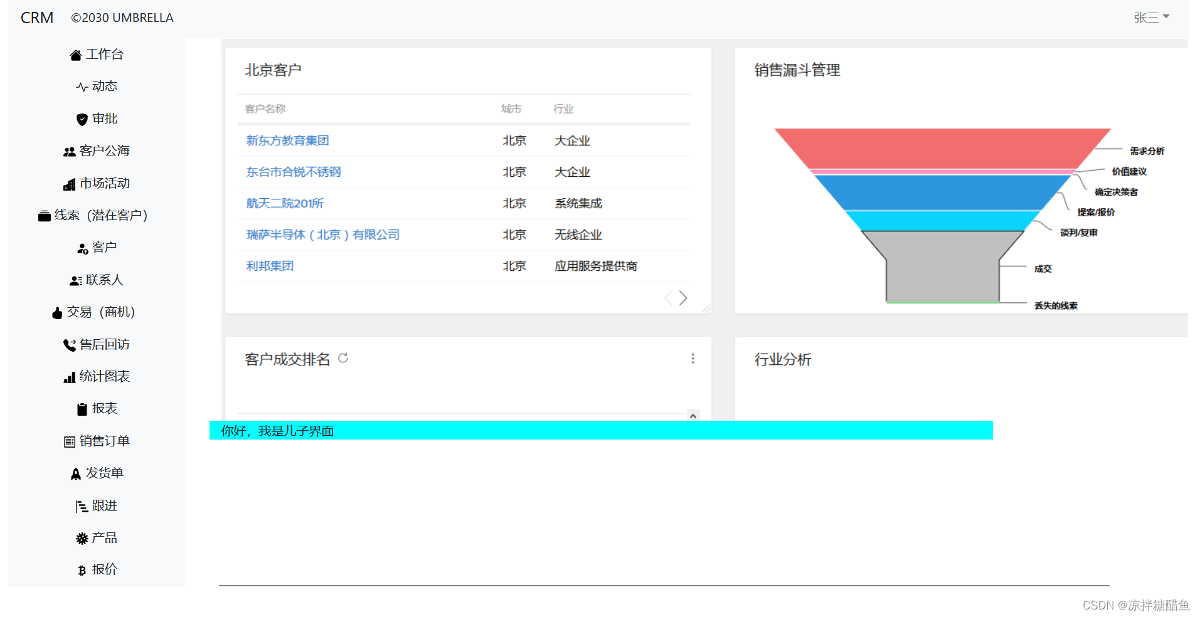Viewport: 1200px width, 617px height.
Task: Go to previous page of 北京客户 table
Action: click(669, 298)
